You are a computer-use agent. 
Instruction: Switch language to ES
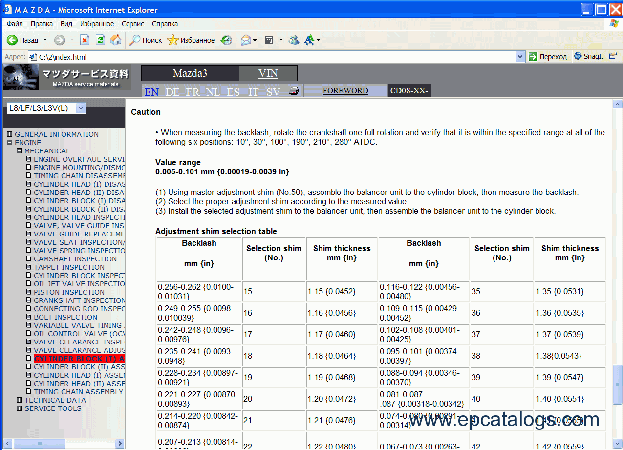coord(233,92)
